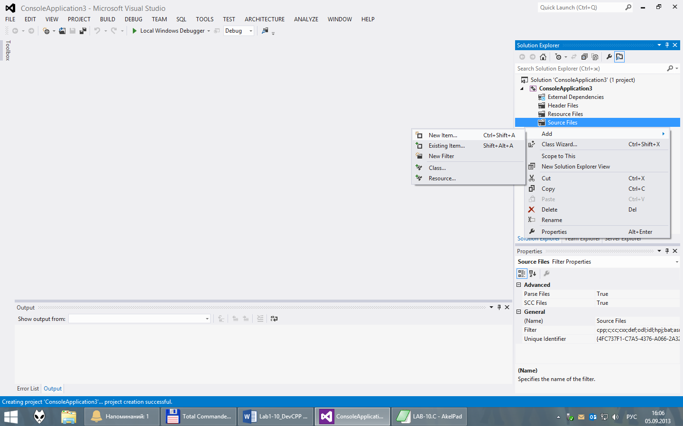Choose Existing Item... from Add submenu

pyautogui.click(x=469, y=146)
